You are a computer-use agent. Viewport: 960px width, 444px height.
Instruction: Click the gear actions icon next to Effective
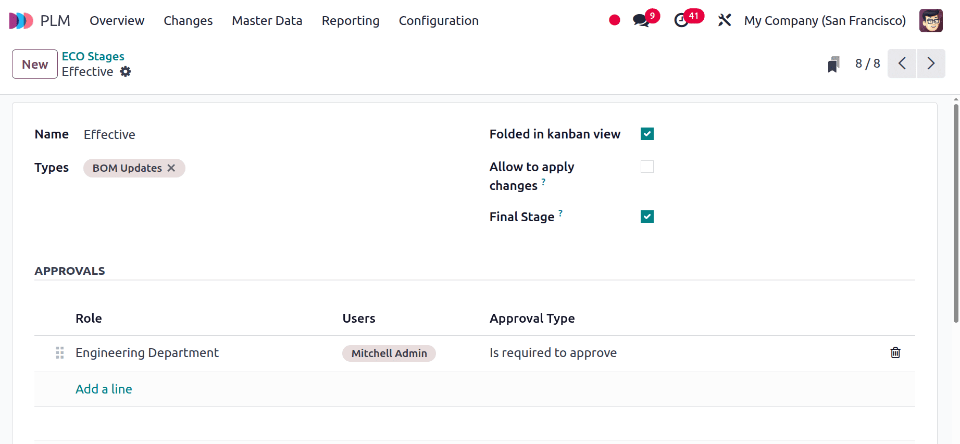point(126,72)
